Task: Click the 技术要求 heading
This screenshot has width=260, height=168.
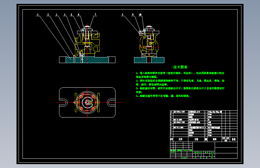Action: [x=180, y=67]
